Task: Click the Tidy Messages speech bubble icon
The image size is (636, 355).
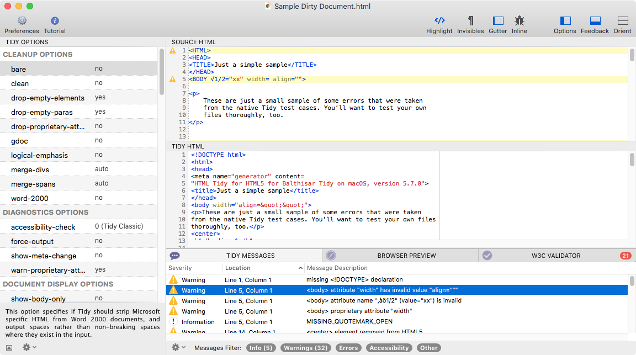Action: pyautogui.click(x=175, y=256)
